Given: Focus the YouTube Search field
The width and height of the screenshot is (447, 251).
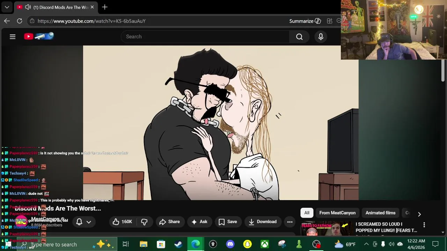Looking at the screenshot, I should click(x=205, y=37).
